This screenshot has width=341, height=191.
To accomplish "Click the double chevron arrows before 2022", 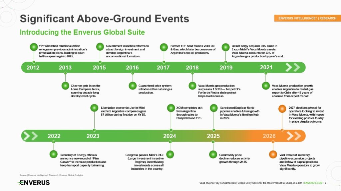I will [31, 136].
